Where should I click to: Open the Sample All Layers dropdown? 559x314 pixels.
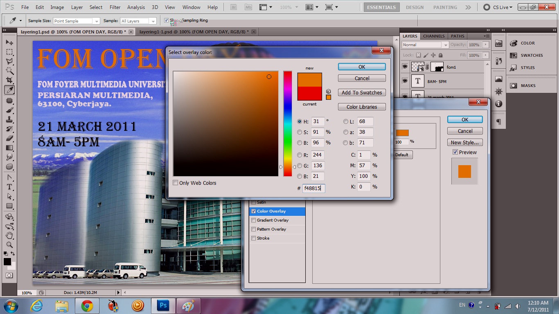coord(138,21)
